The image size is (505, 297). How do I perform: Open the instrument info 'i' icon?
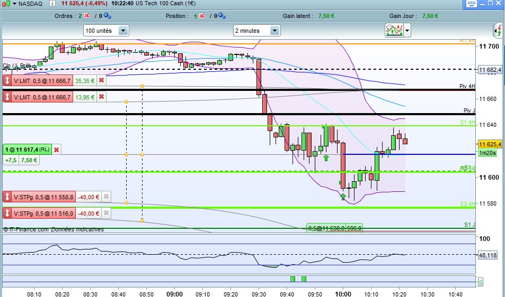[x=52, y=4]
